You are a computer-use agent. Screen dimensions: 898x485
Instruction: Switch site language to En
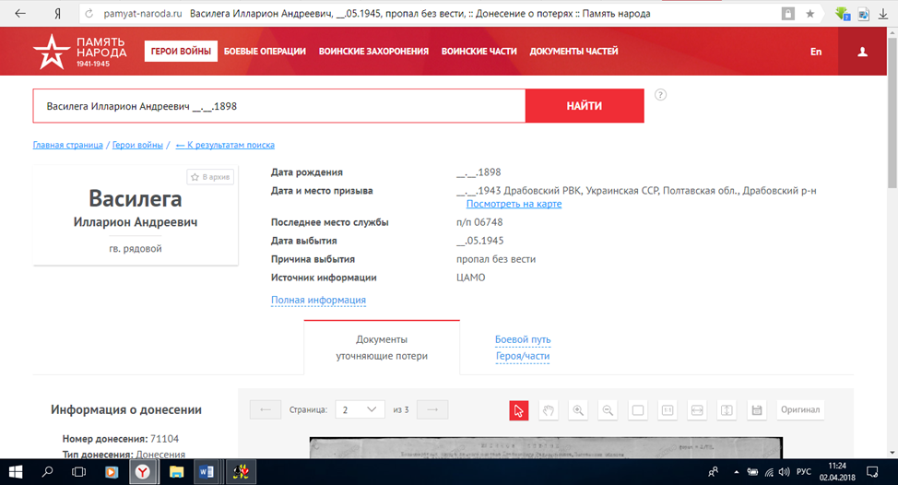click(816, 52)
